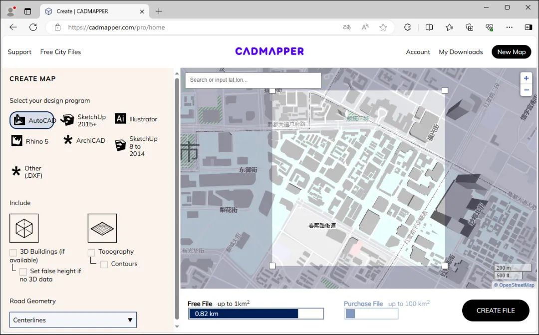Open the Account page
The height and width of the screenshot is (335, 539).
point(418,52)
